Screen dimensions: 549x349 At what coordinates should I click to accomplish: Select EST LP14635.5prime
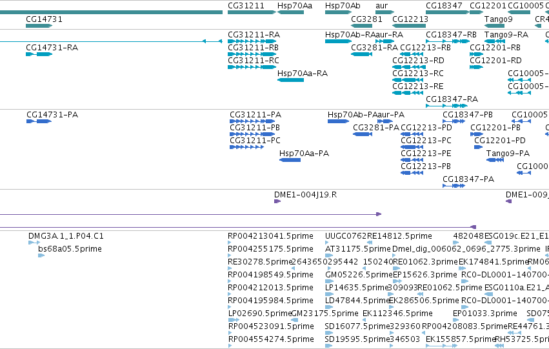click(329, 294)
